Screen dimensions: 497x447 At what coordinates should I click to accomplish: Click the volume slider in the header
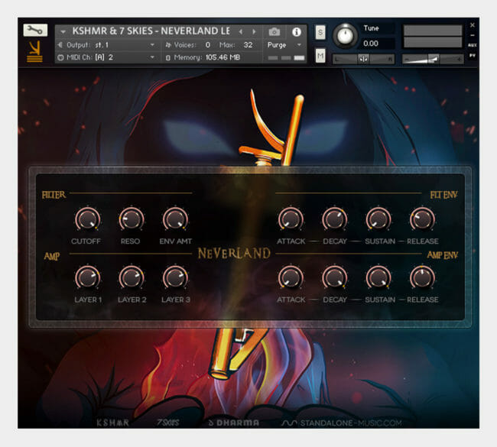coord(433,58)
